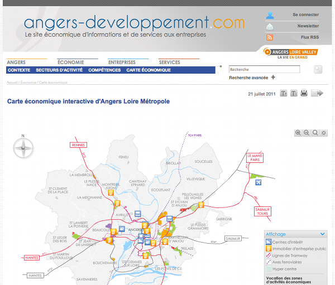The height and width of the screenshot is (285, 335).
Task: Click the Se connecter link
Action: click(305, 15)
